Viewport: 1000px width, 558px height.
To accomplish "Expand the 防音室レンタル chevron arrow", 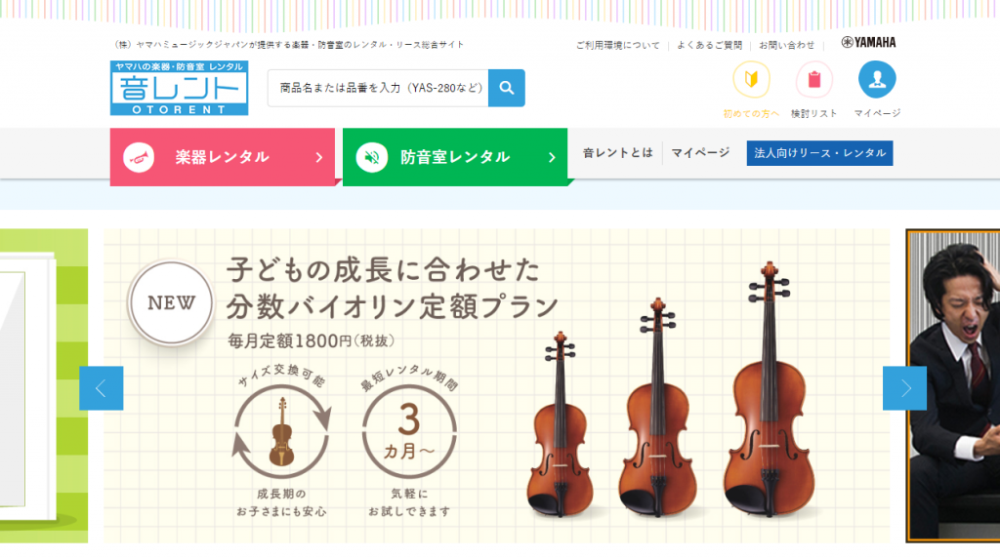I will [553, 157].
